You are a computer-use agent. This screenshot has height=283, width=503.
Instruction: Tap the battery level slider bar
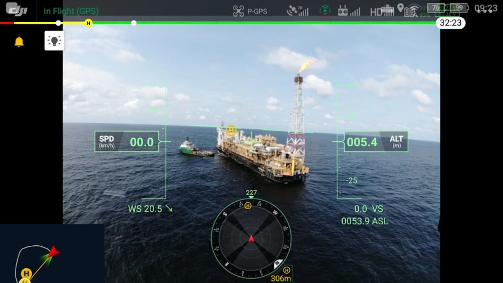[251, 23]
